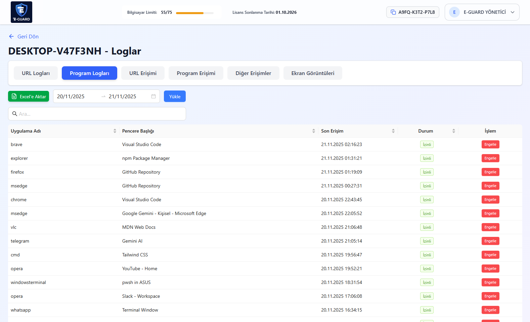Sort by Uygulama Adı column arrows

pos(115,131)
